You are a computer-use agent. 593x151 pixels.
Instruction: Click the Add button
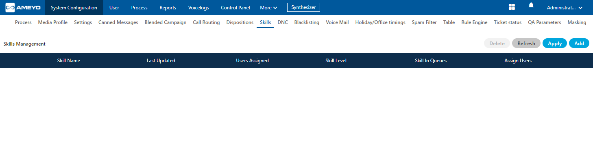579,43
